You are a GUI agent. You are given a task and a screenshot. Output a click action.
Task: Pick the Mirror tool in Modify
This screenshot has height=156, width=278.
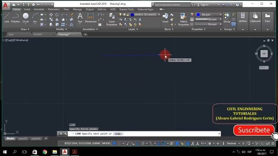pyautogui.click(x=57, y=19)
